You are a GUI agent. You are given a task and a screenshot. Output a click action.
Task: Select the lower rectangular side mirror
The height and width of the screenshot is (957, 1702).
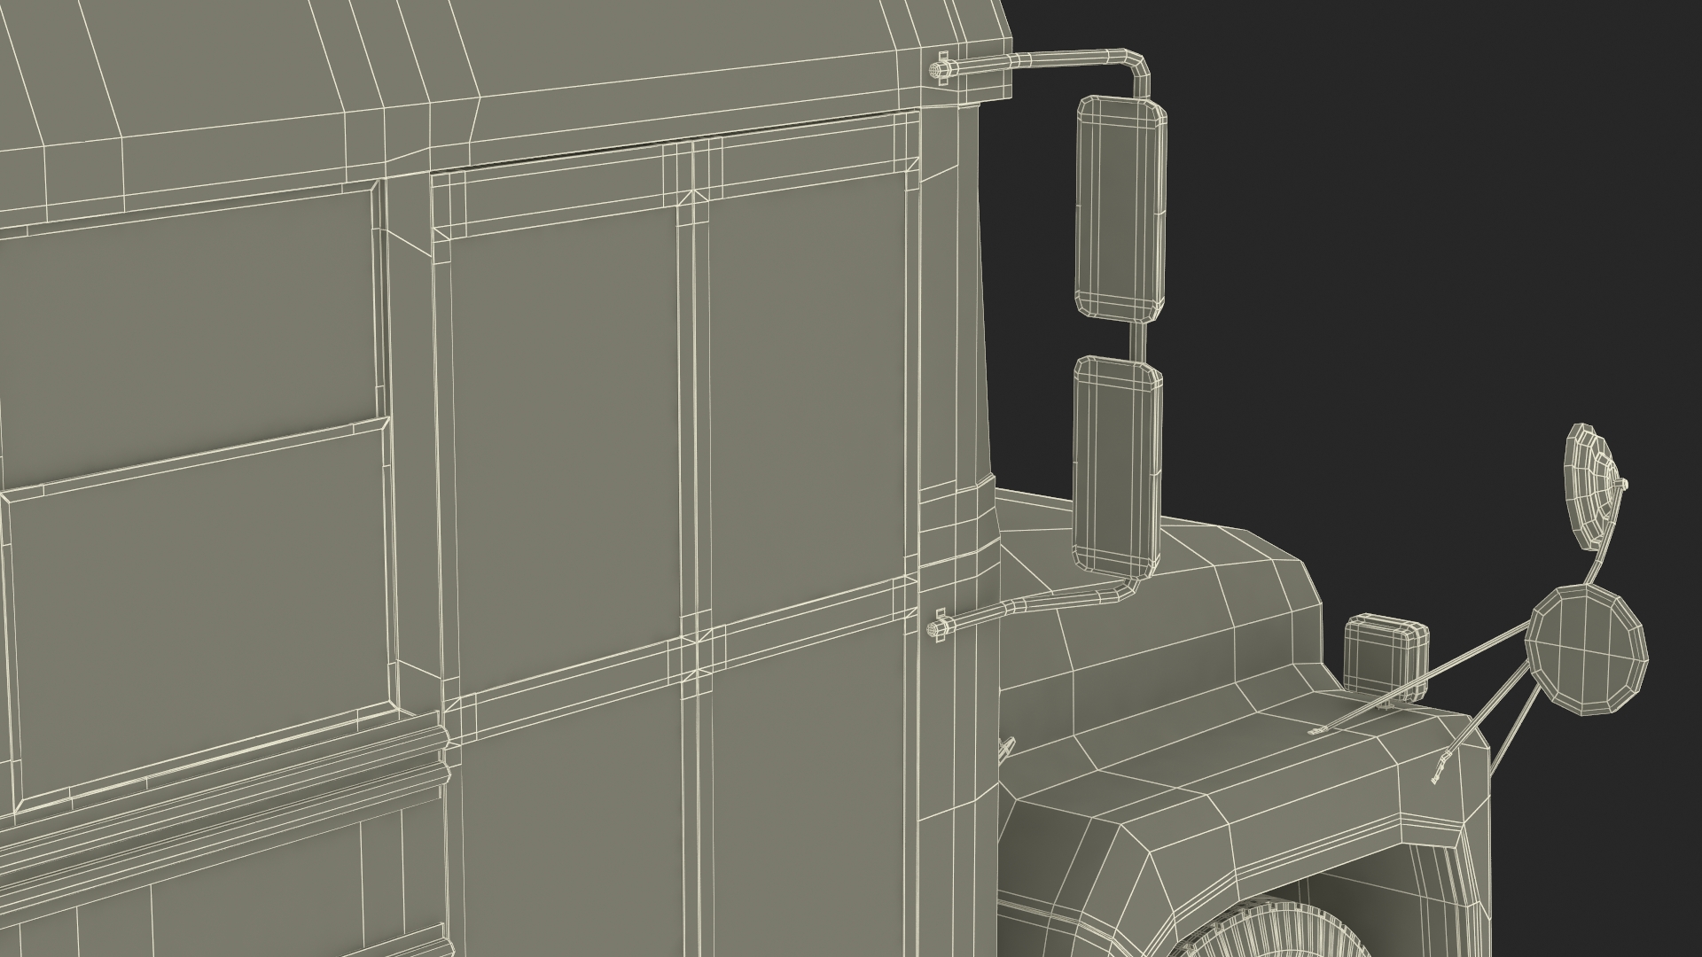[x=1117, y=468]
